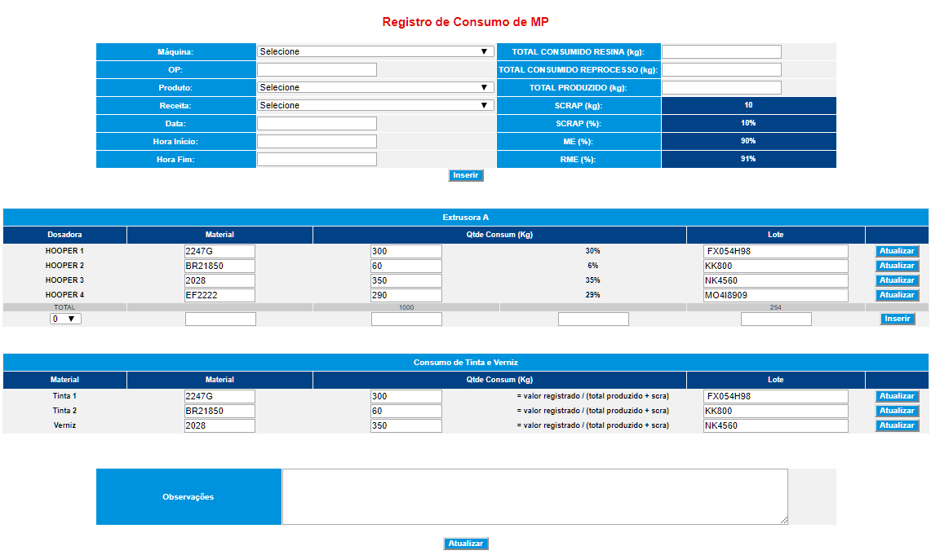The width and height of the screenshot is (931, 555).
Task: Click the Hora Início field
Action: [317, 141]
